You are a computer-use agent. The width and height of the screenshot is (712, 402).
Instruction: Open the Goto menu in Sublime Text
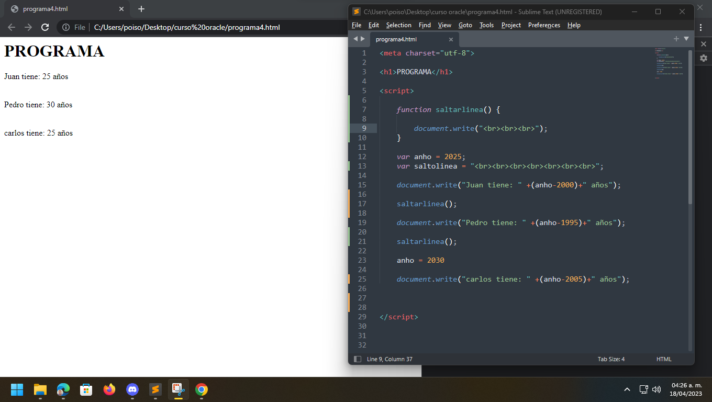click(465, 25)
